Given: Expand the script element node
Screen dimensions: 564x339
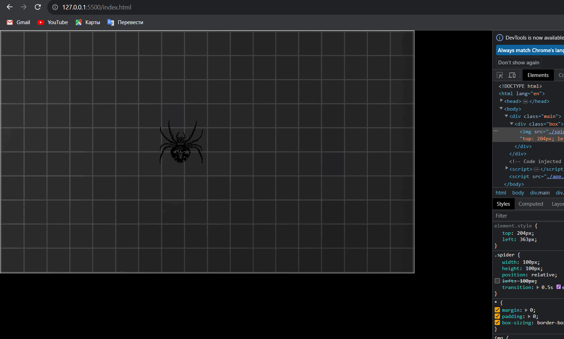Looking at the screenshot, I should 507,169.
